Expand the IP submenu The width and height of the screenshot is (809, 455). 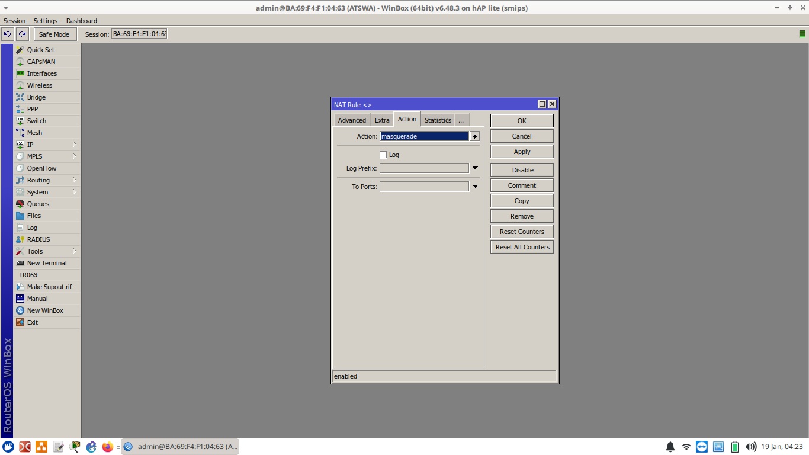(74, 144)
